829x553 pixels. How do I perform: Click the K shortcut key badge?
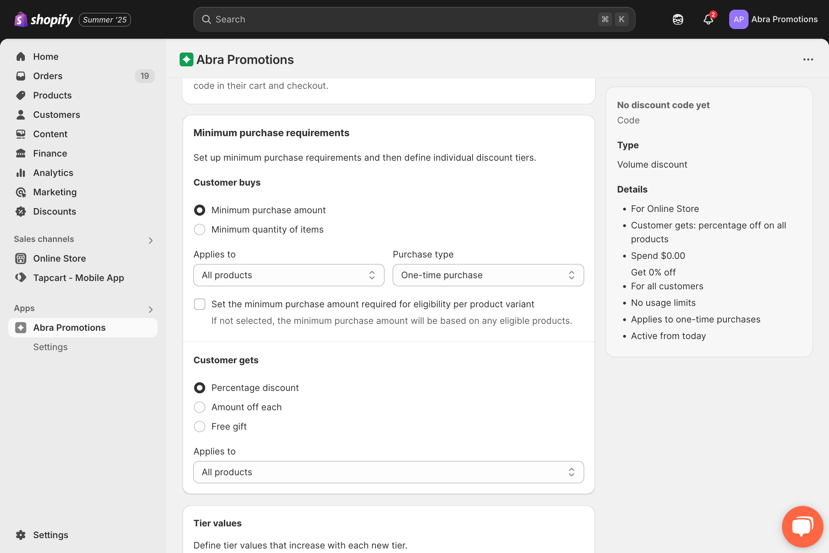621,19
